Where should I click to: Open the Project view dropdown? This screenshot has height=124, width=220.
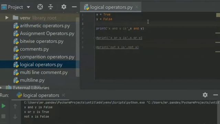coord(28,7)
